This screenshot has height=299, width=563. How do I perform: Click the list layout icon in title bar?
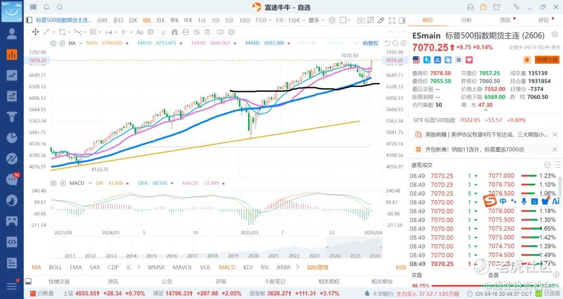tap(33, 7)
